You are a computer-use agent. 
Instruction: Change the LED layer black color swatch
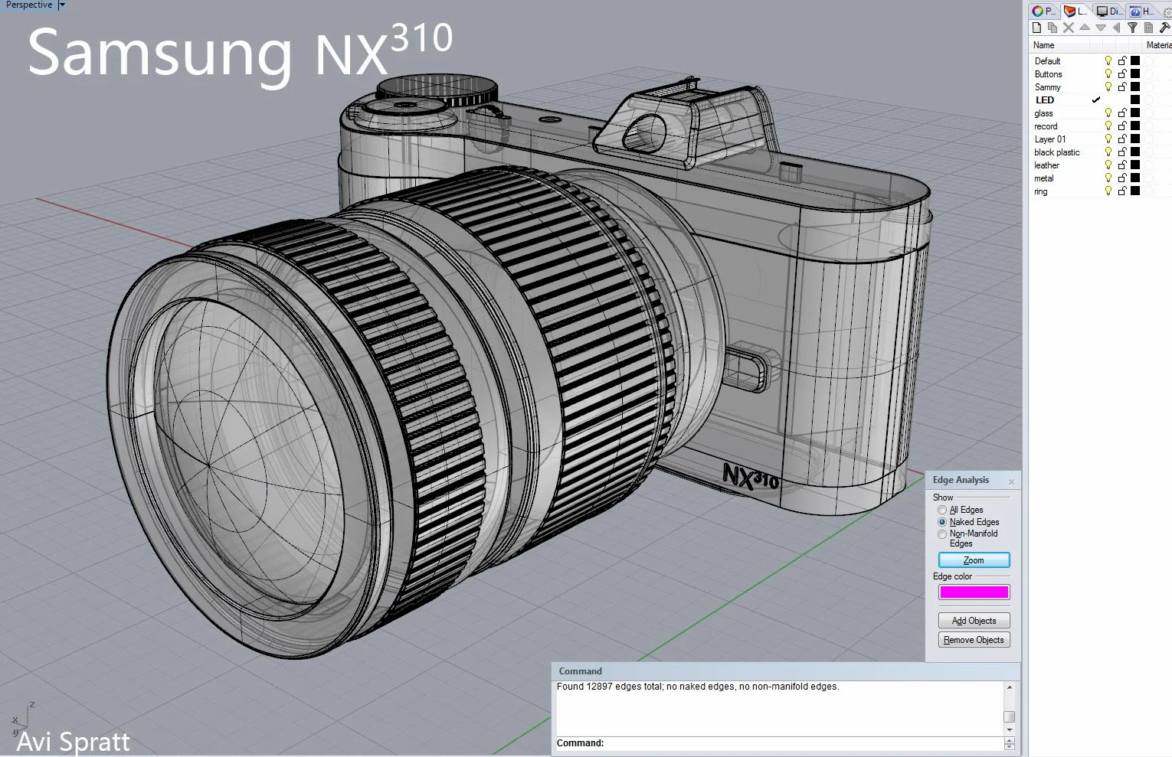tap(1135, 100)
